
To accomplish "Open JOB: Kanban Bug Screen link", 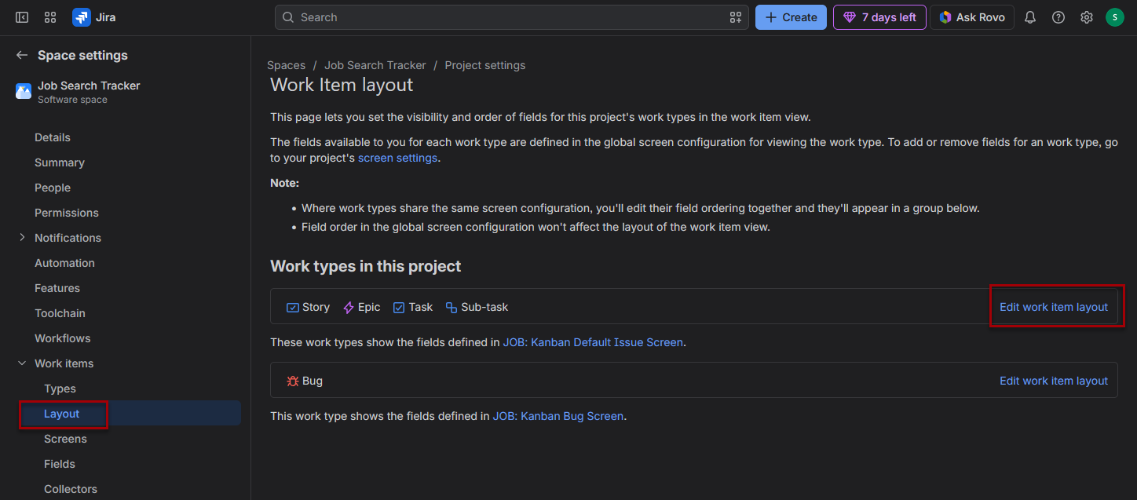I will coord(558,416).
